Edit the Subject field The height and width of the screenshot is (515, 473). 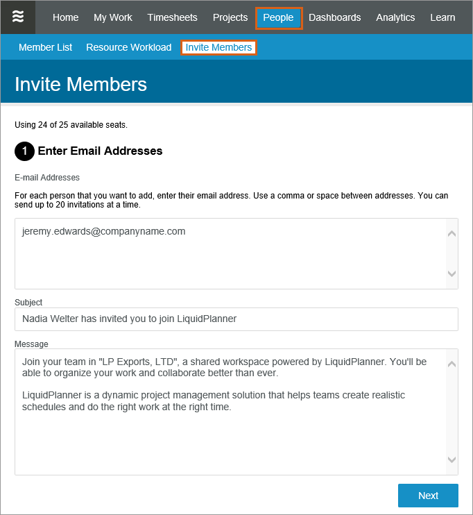tap(236, 319)
